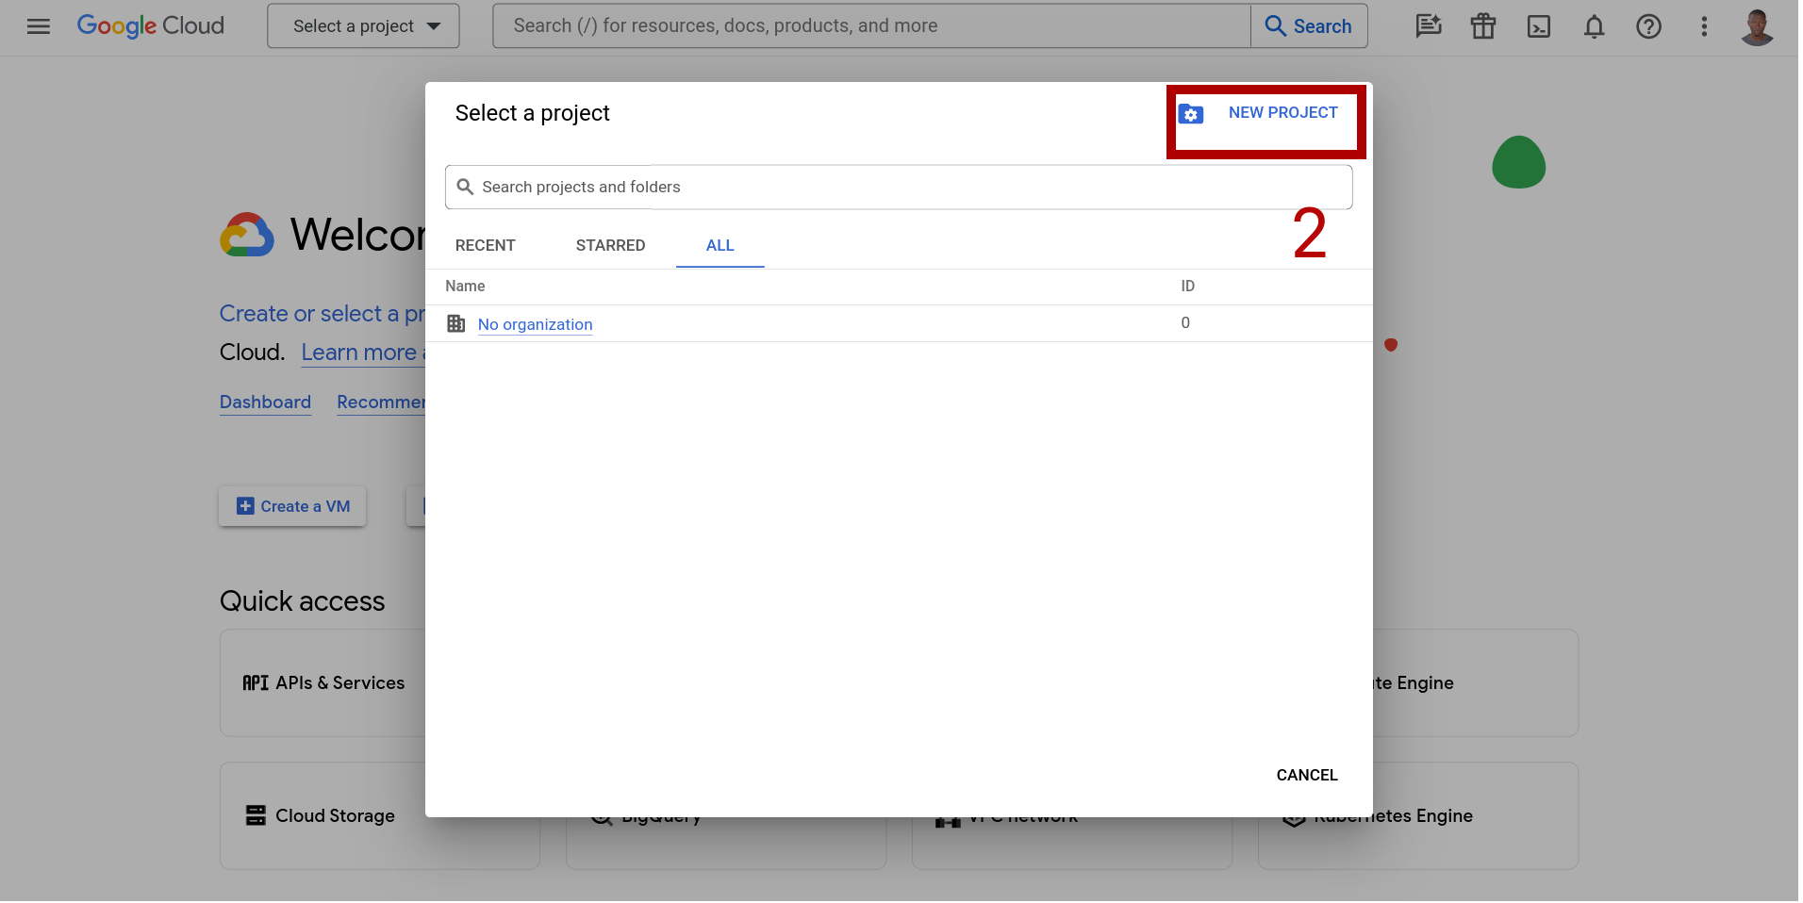This screenshot has height=903, width=1803.
Task: Cancel the project selection dialog
Action: point(1306,775)
